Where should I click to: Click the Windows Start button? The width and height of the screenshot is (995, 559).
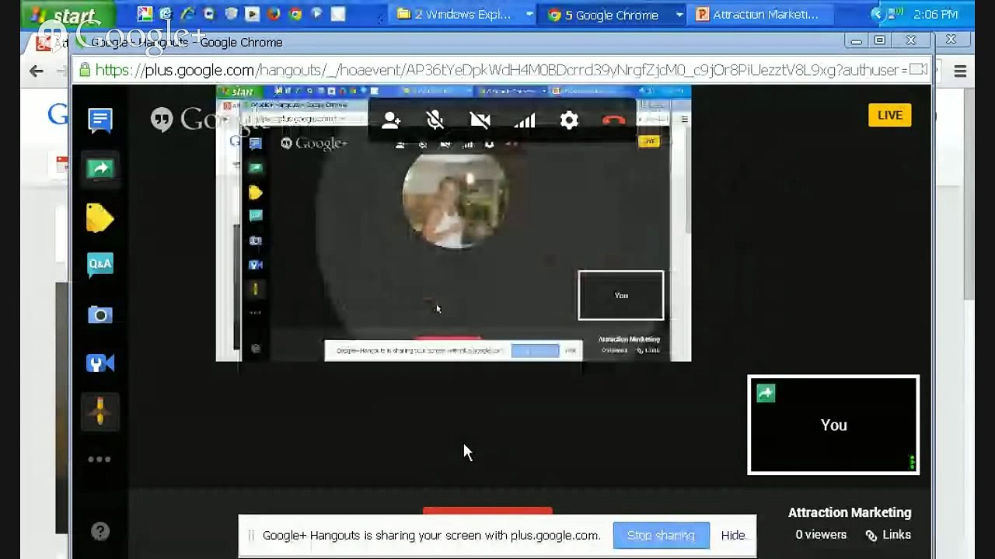point(65,15)
